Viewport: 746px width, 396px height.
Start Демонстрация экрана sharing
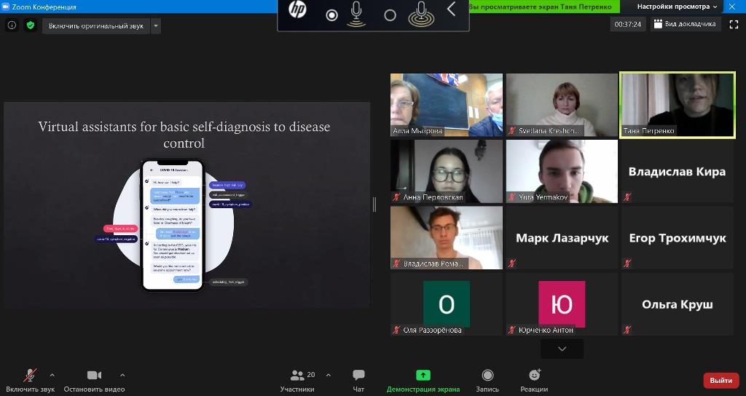click(423, 380)
